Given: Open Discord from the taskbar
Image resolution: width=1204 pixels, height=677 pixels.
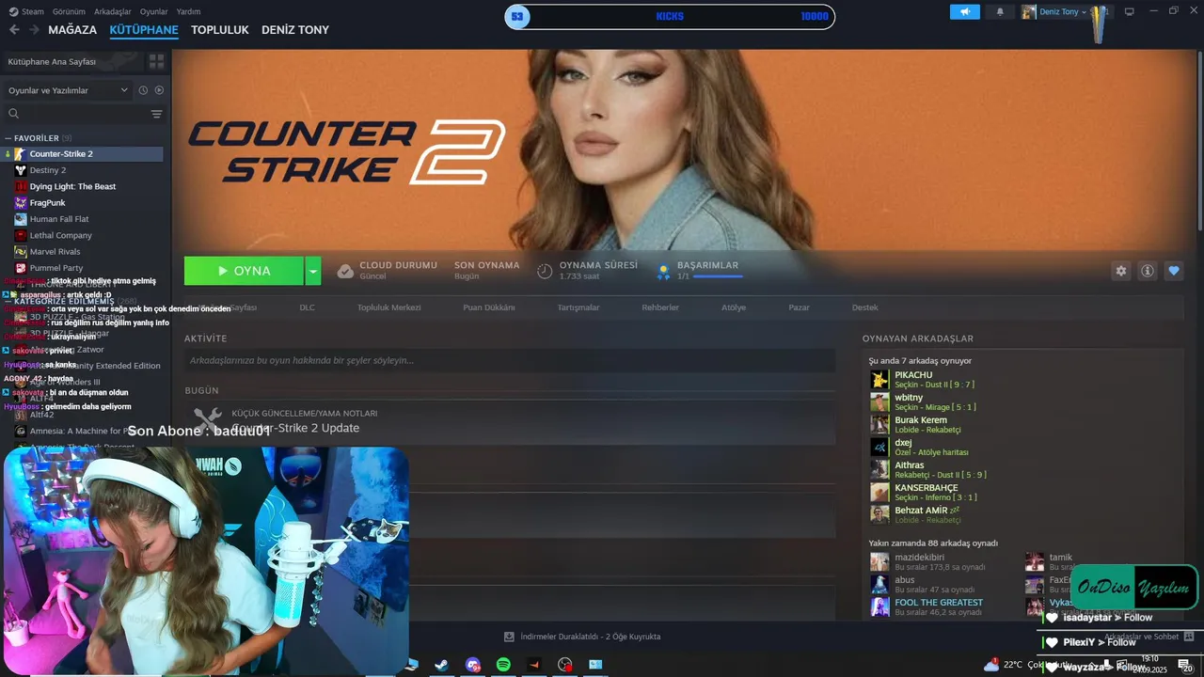Looking at the screenshot, I should [472, 665].
